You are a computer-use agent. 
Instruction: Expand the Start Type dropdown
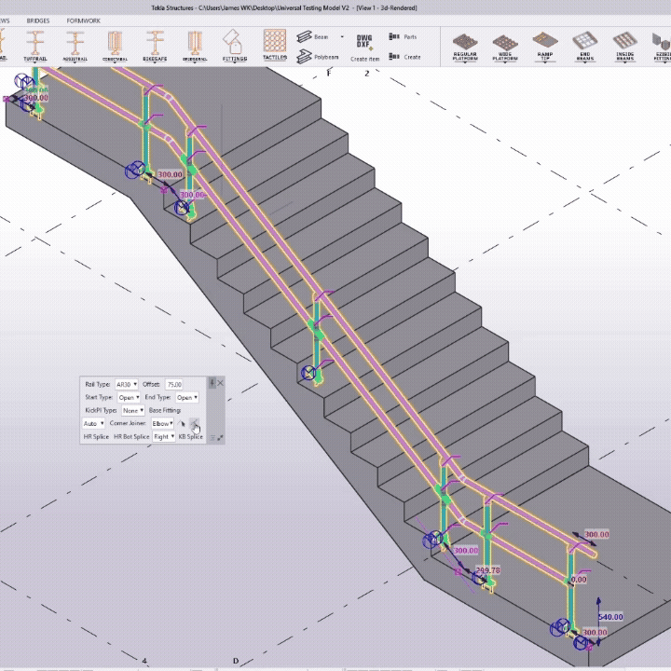click(x=129, y=397)
